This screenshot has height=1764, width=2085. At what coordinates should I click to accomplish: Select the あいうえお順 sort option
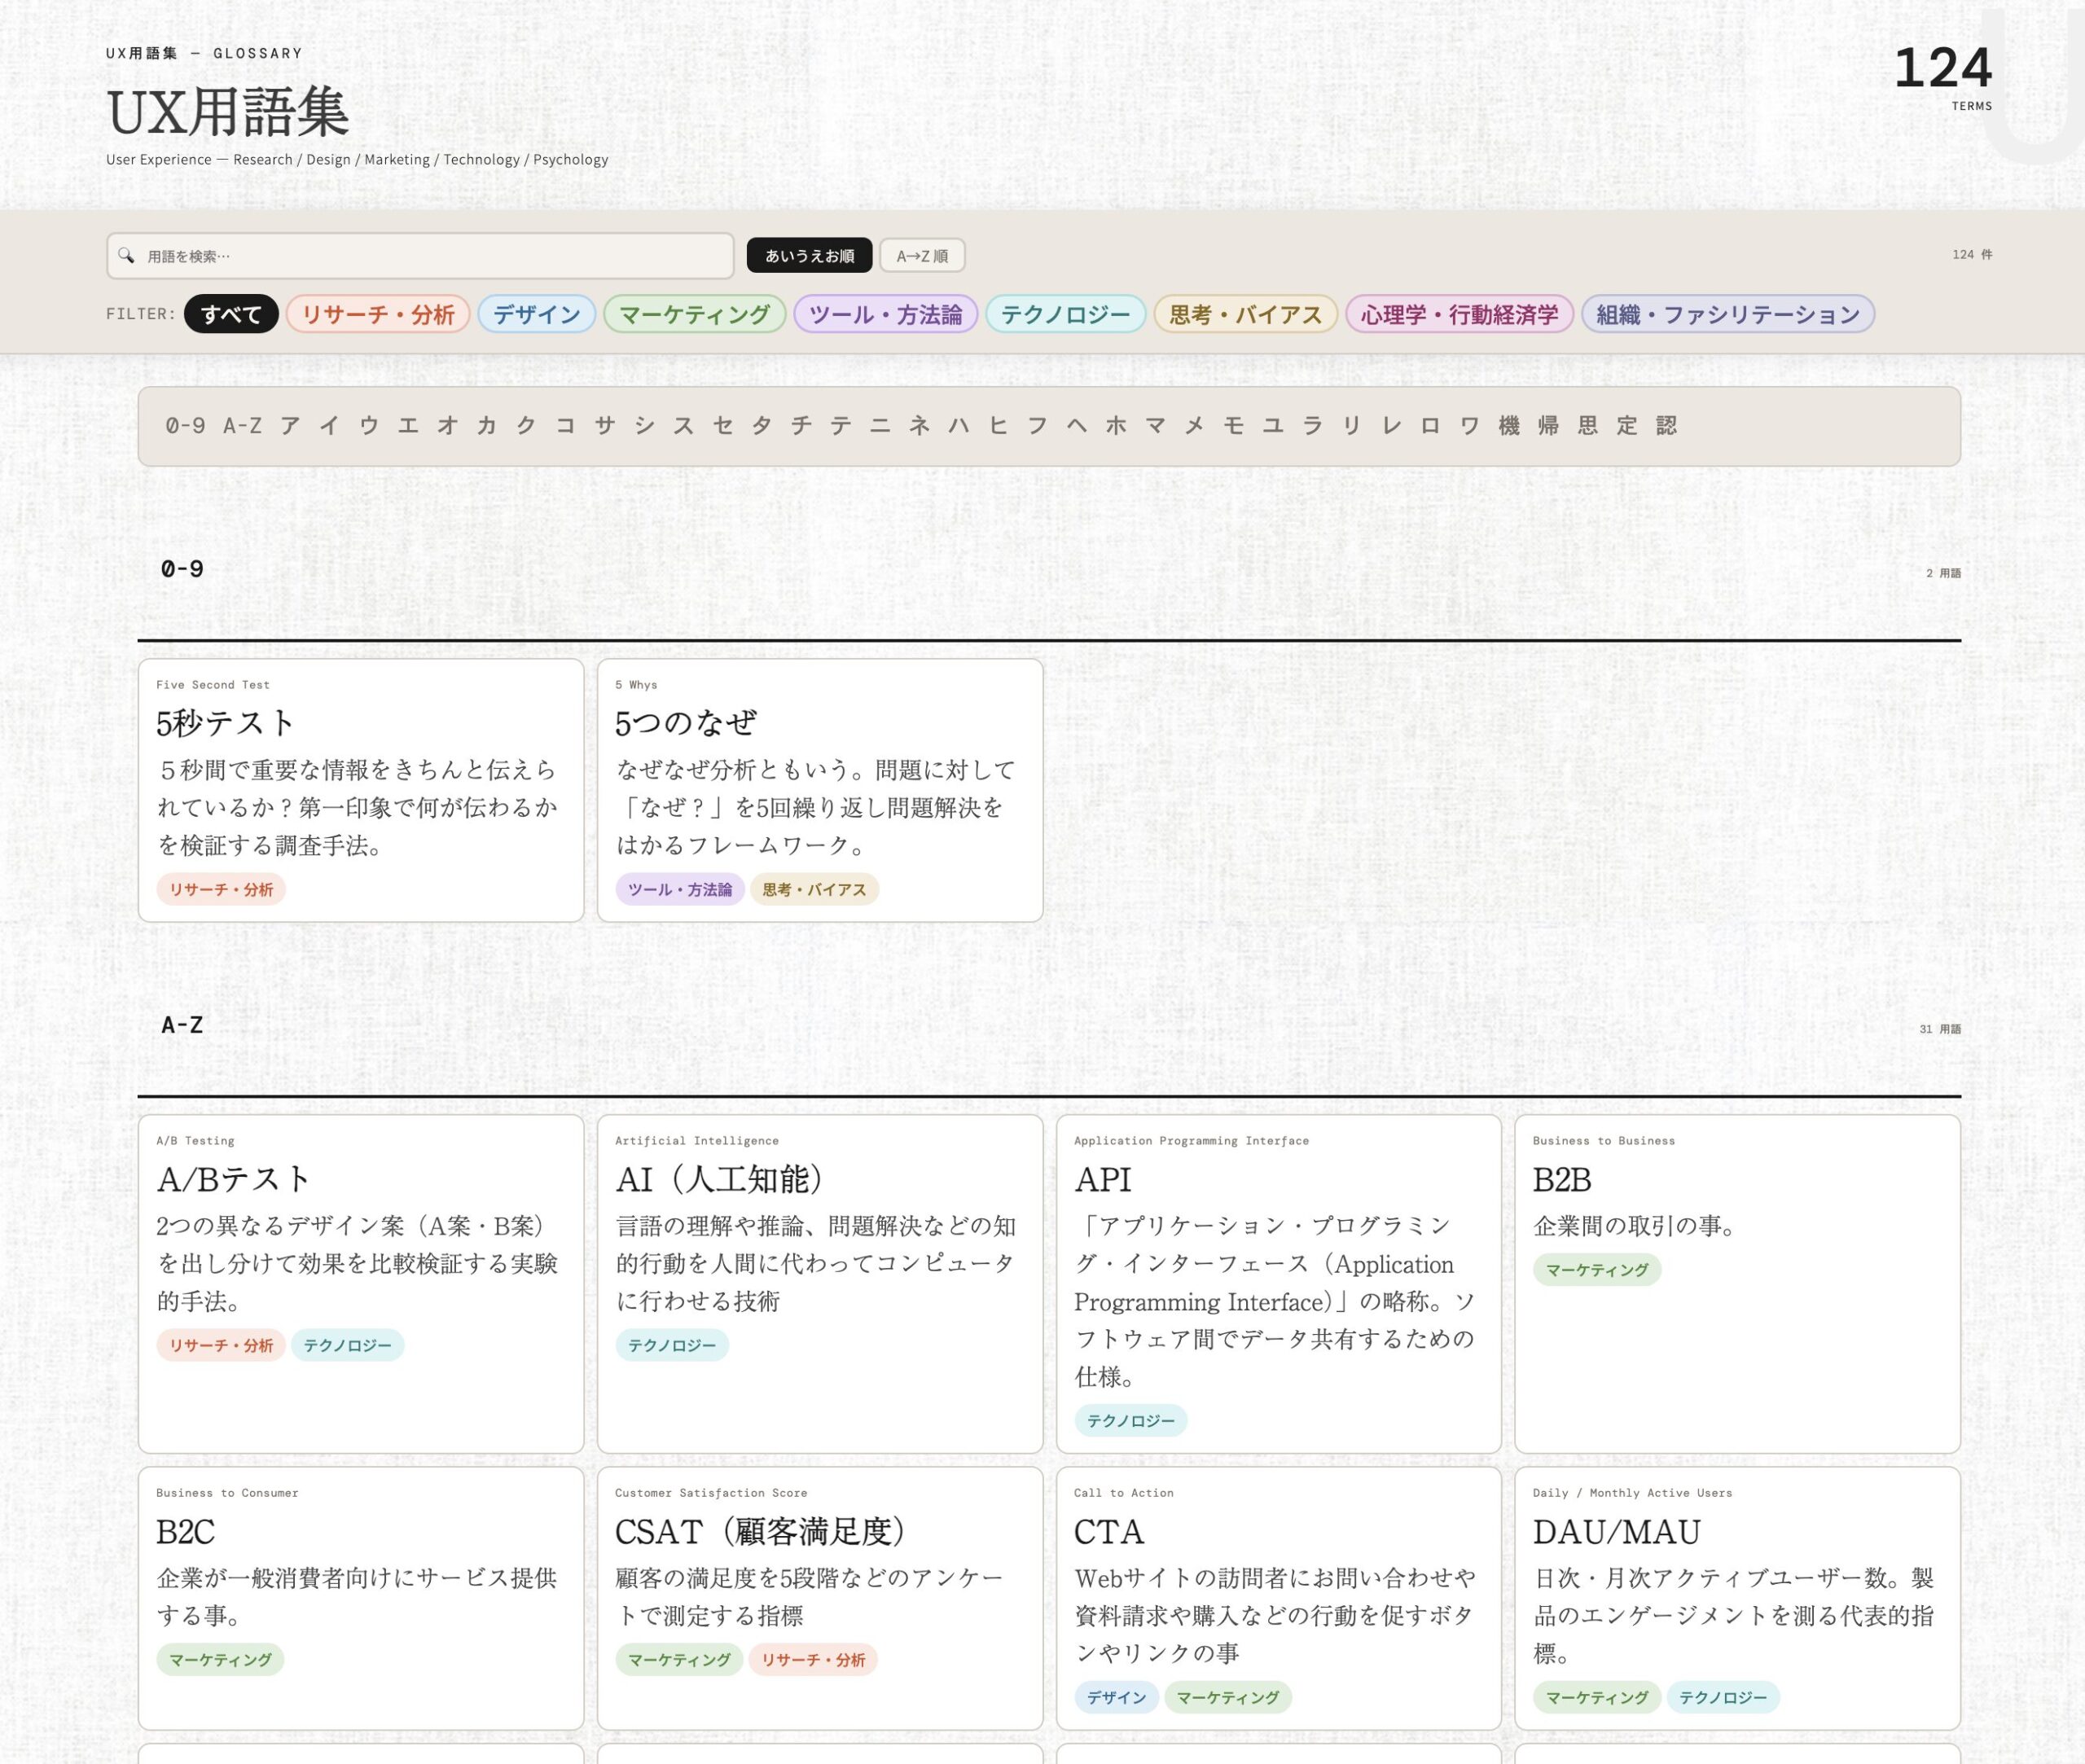[x=810, y=256]
